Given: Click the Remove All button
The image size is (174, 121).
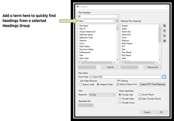Looking at the screenshot, I should tap(153, 67).
